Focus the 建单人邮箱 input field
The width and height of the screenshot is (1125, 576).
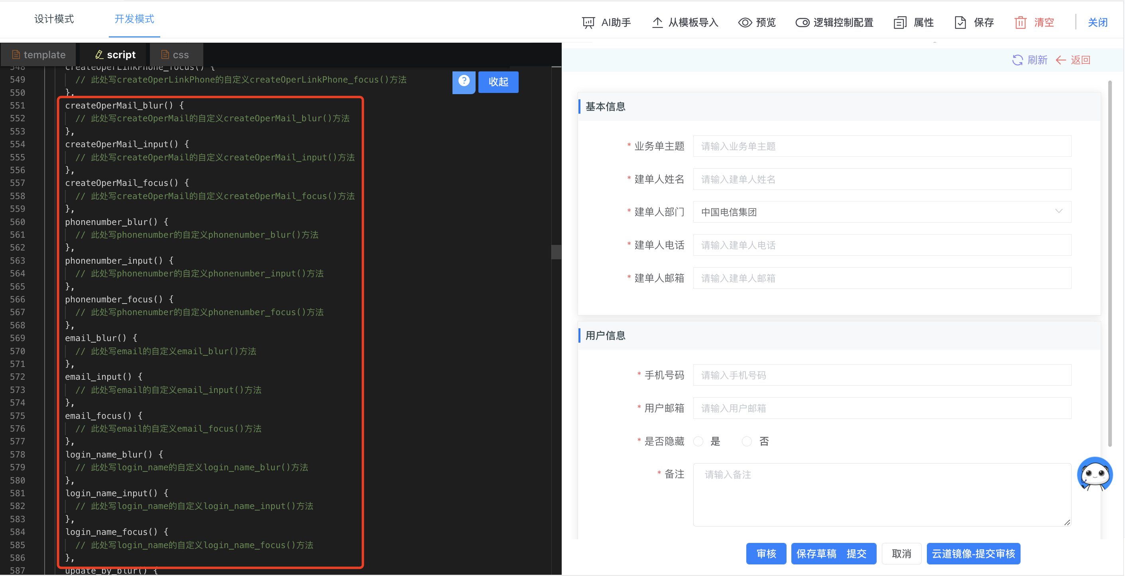coord(882,278)
